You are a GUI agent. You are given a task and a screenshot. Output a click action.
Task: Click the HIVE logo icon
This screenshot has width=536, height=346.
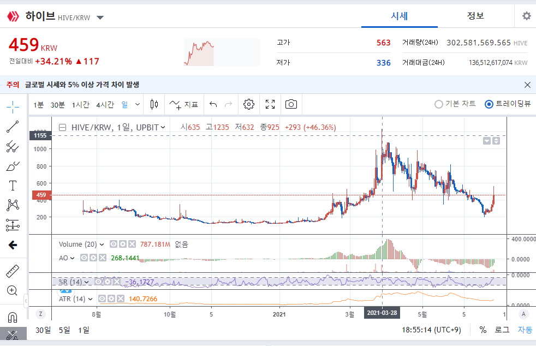[13, 16]
